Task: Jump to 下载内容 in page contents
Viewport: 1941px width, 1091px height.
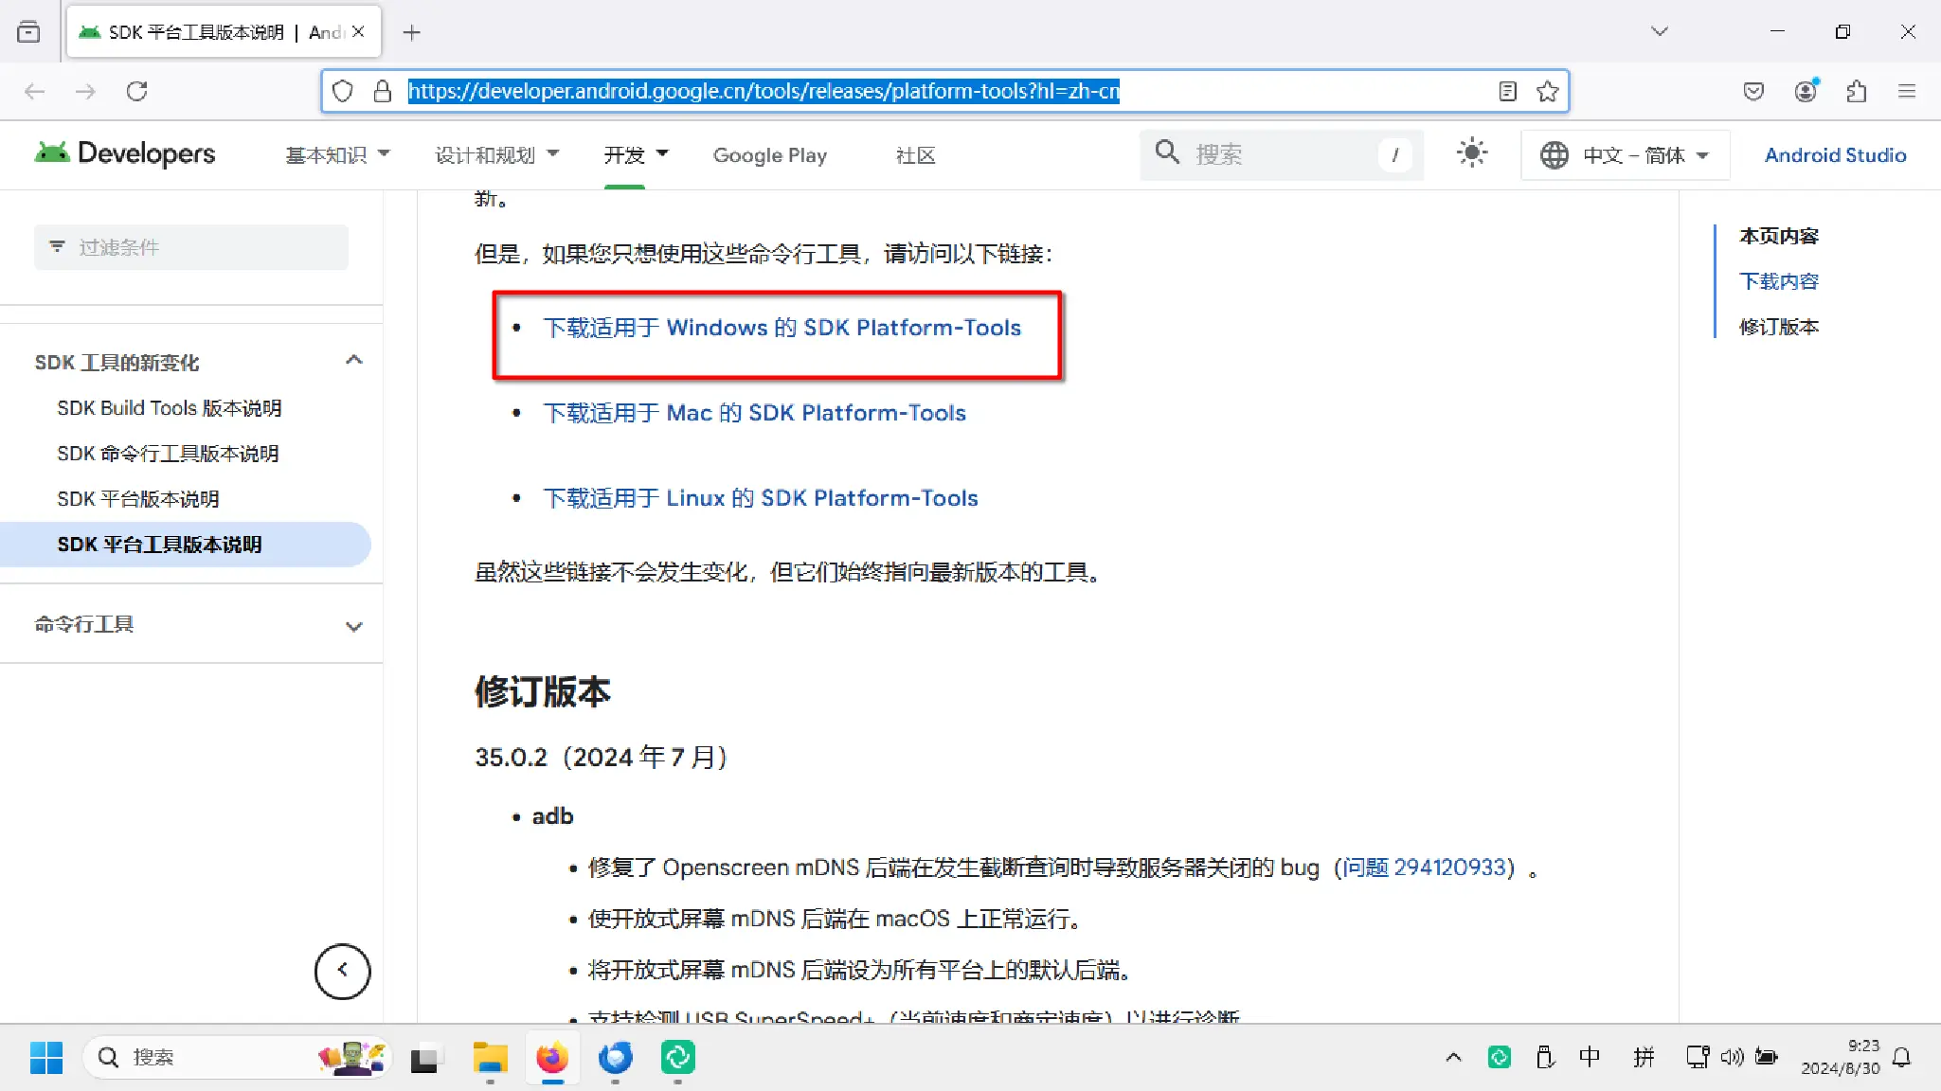Action: coord(1778,281)
